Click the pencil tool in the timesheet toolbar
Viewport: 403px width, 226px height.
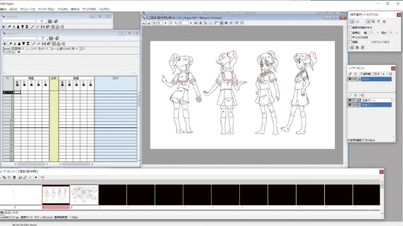pyautogui.click(x=33, y=44)
